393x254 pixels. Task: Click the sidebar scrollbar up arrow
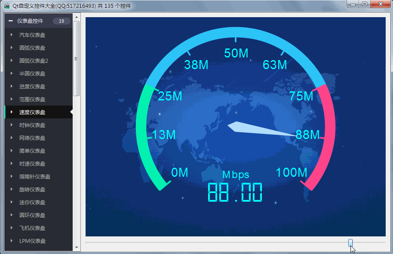[77, 18]
